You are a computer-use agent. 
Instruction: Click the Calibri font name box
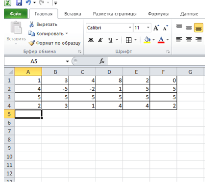click(x=107, y=27)
